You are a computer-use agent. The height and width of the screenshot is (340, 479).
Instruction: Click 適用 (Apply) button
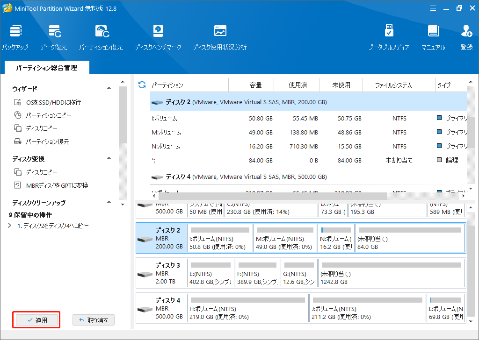[36, 320]
